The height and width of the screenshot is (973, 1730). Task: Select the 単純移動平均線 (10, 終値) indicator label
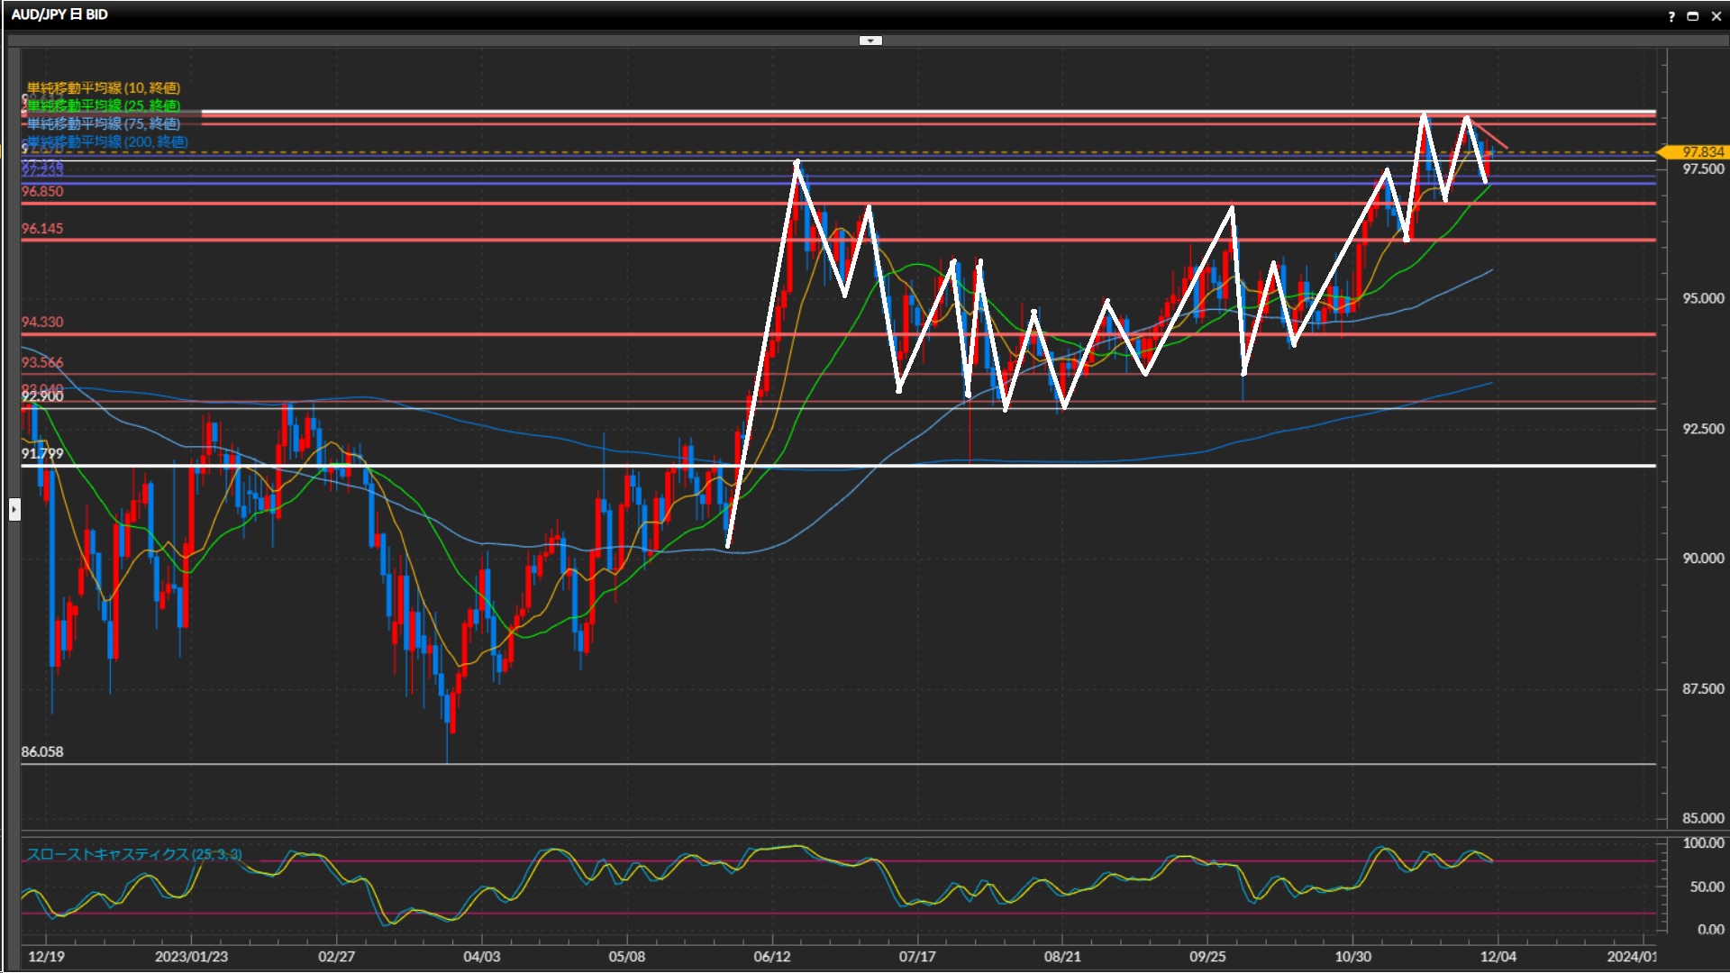(x=104, y=87)
